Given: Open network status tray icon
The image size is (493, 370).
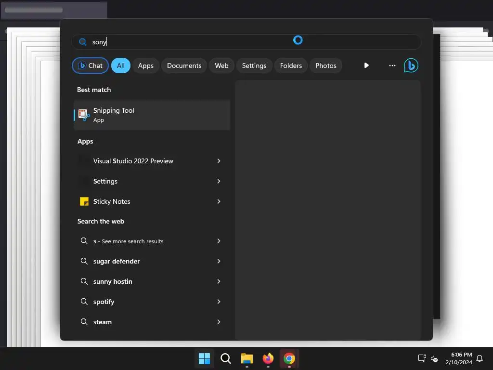Looking at the screenshot, I should [x=422, y=358].
